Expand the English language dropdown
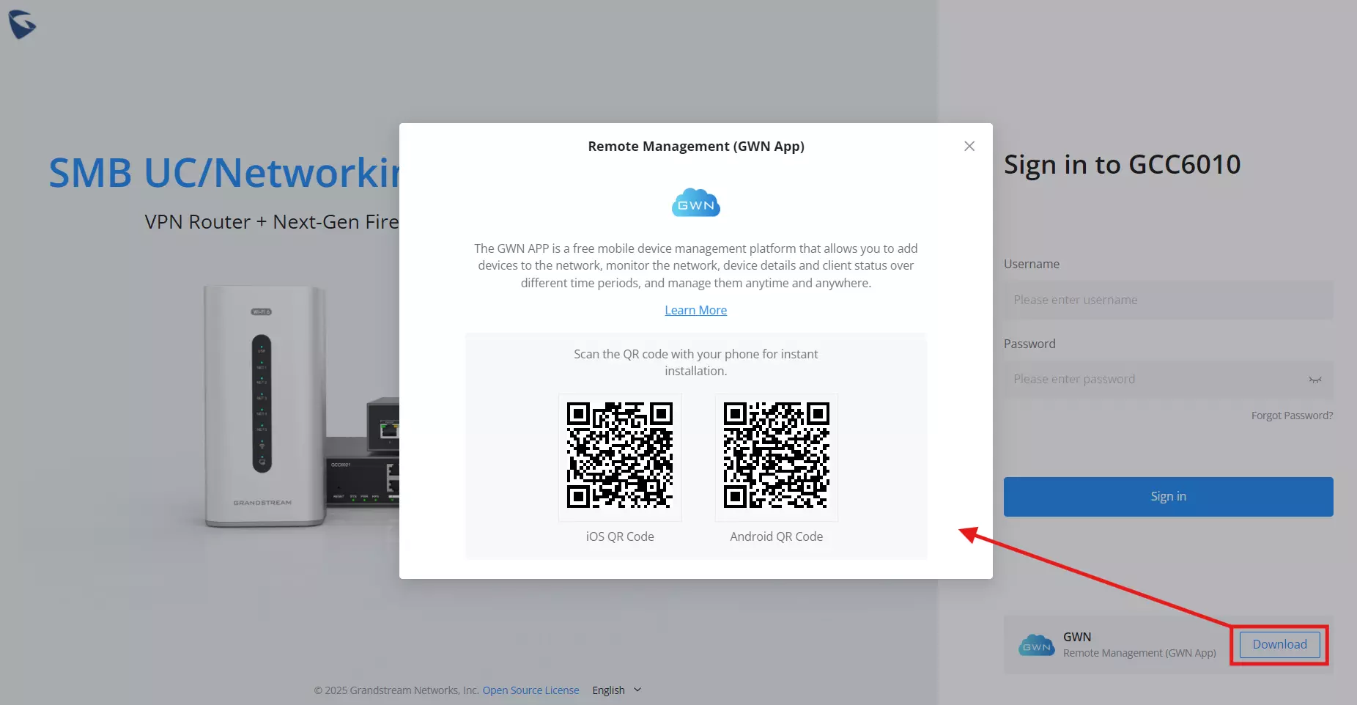 (617, 690)
